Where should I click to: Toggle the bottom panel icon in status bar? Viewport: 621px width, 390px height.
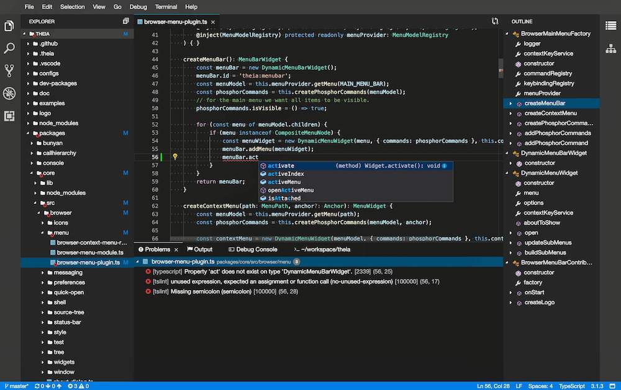click(x=612, y=386)
